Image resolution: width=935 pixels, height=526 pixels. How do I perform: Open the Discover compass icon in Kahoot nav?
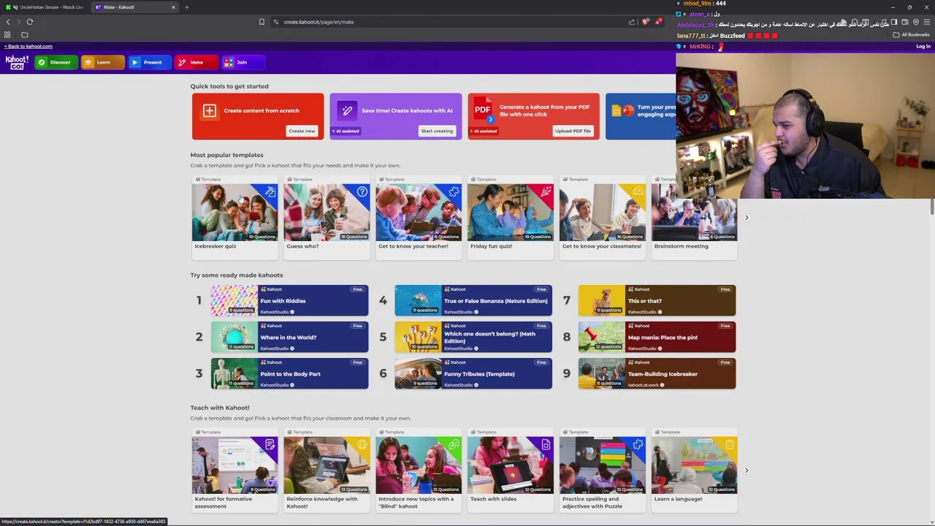42,62
